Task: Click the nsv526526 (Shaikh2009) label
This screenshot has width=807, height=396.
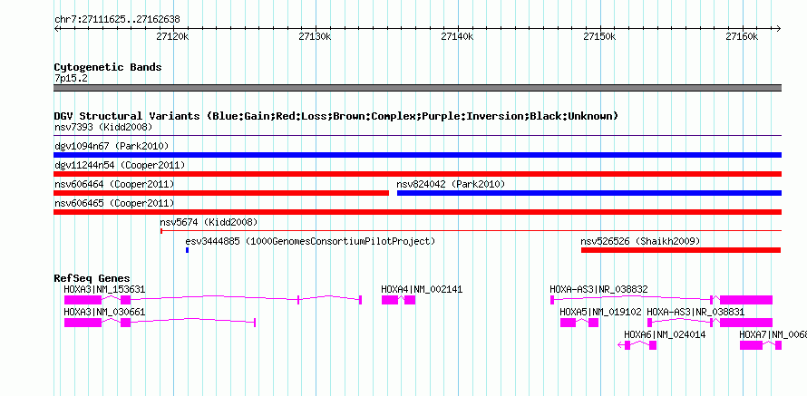Action: (640, 241)
